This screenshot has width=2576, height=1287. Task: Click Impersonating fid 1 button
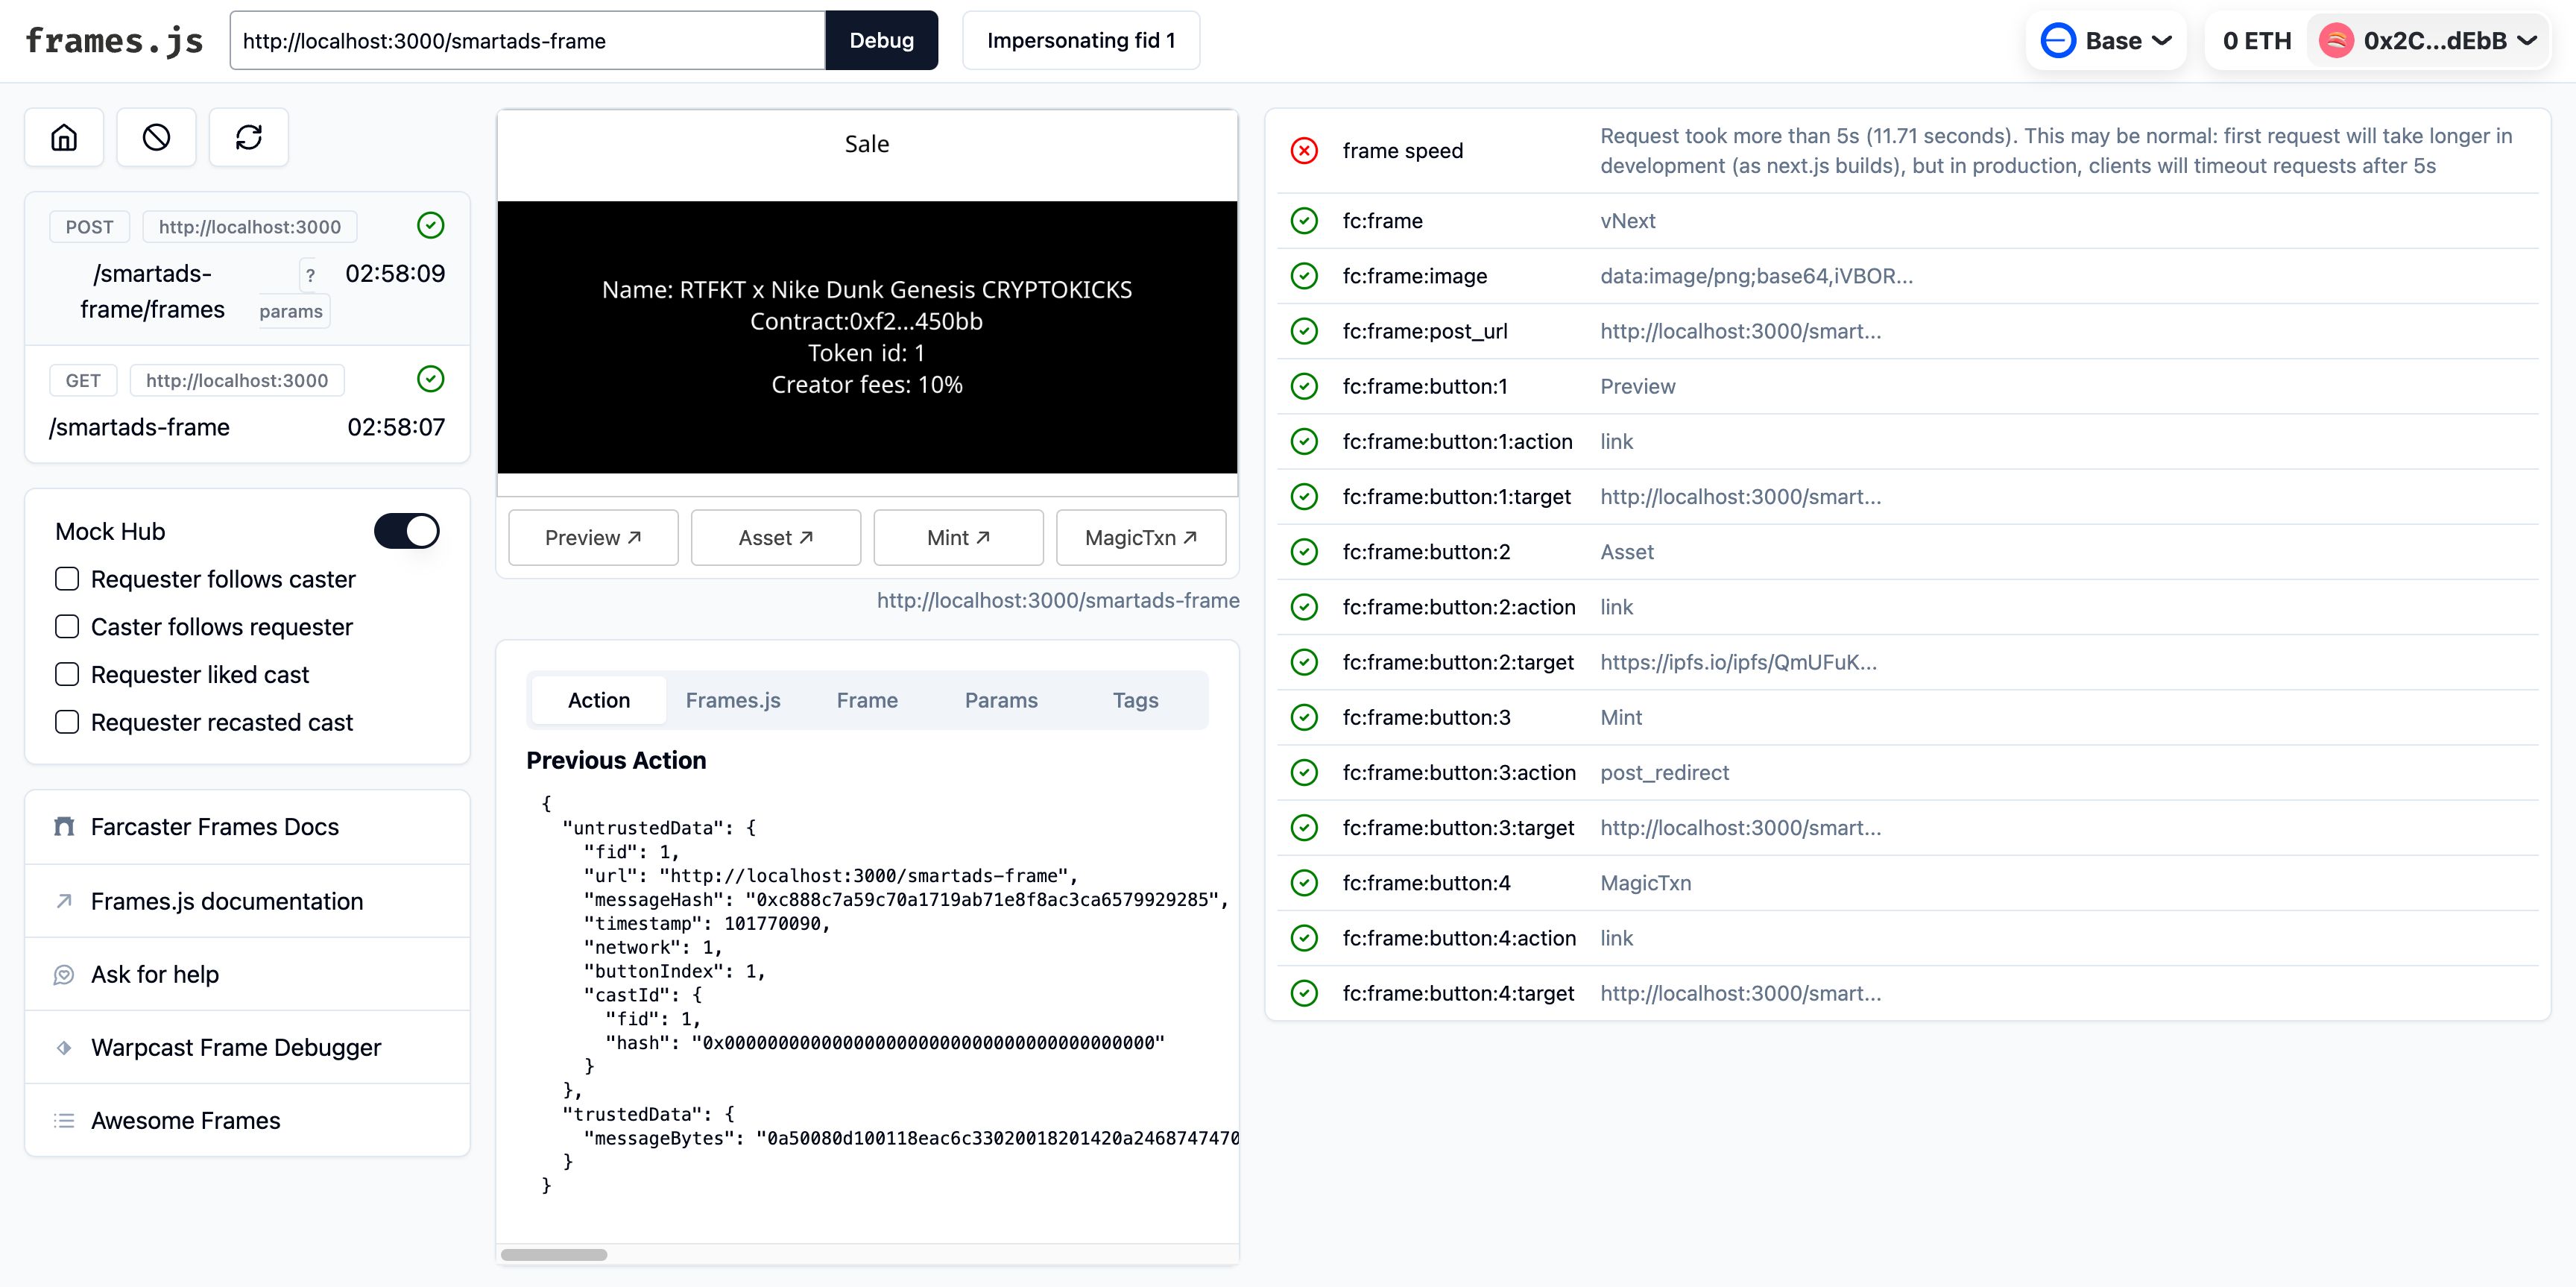1081,41
